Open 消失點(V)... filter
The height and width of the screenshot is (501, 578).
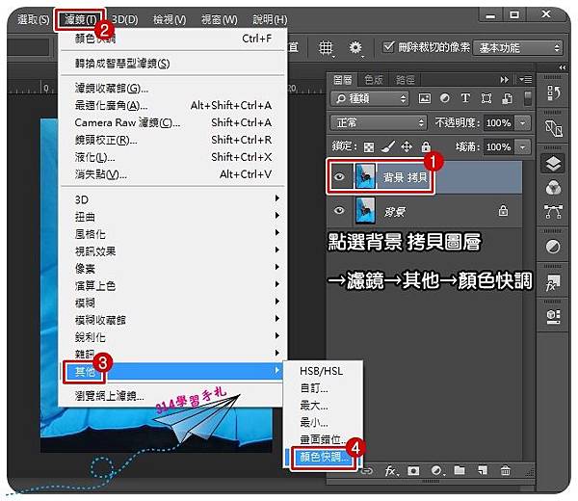pos(172,174)
